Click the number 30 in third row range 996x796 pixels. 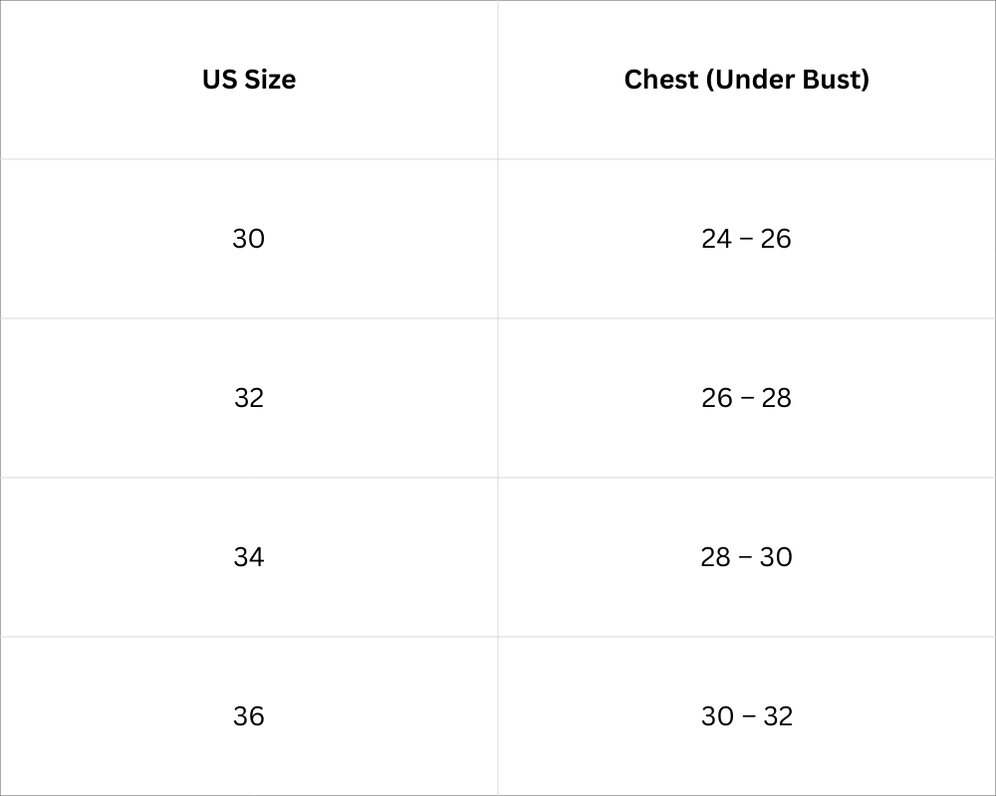tap(776, 557)
